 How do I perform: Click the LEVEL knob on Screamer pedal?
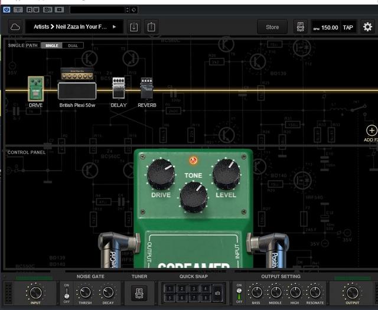point(226,174)
